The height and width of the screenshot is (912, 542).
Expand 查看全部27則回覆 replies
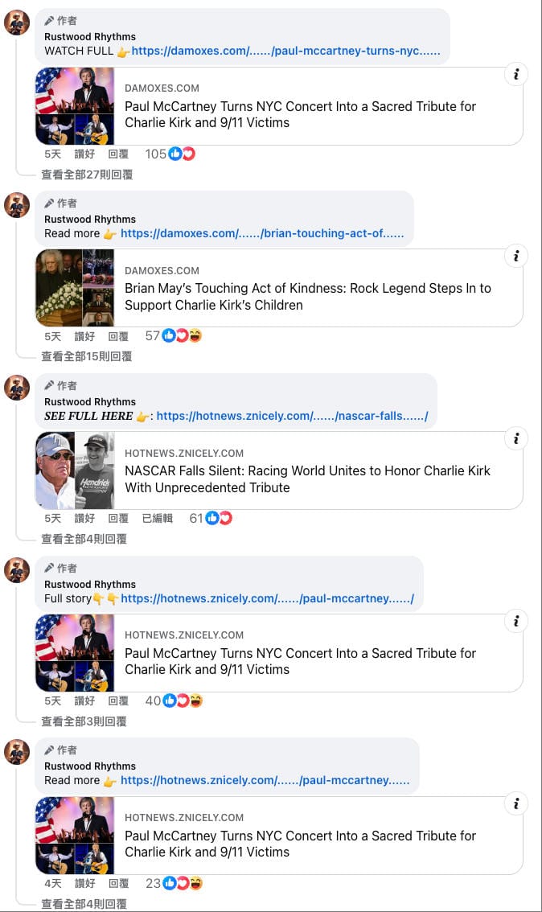87,175
